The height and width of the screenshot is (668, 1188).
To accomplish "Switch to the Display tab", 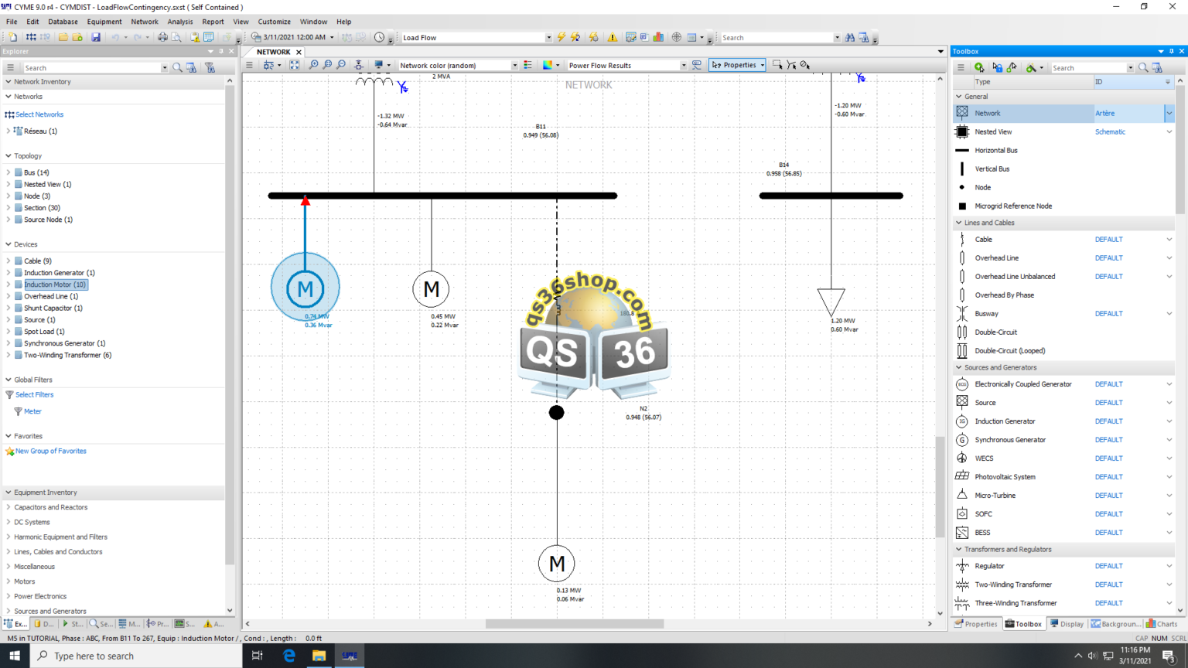I will point(1067,624).
